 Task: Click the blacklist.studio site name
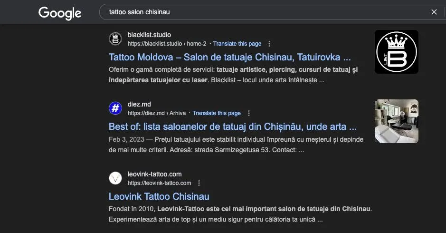coord(149,35)
